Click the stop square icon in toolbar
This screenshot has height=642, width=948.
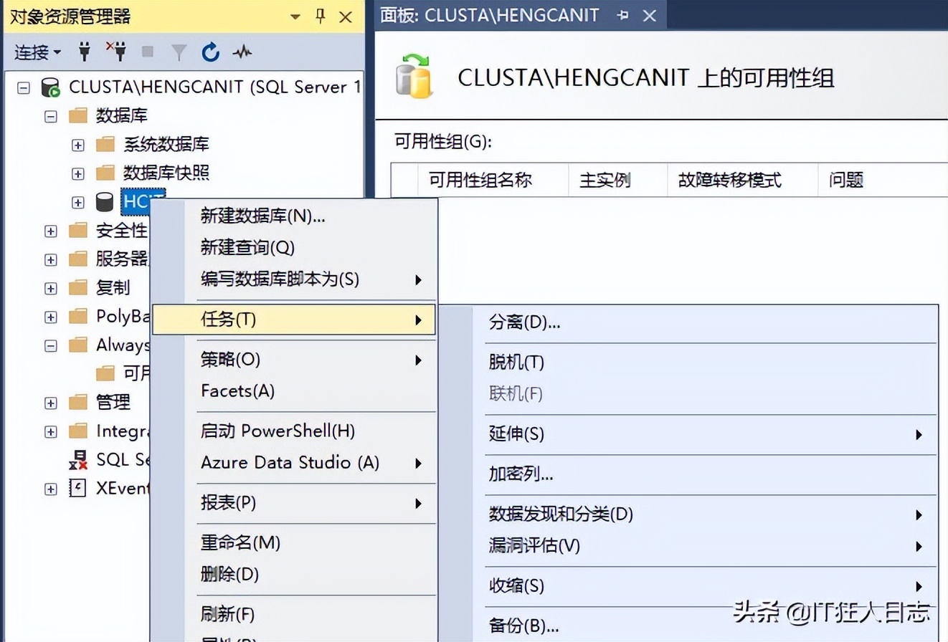[148, 52]
